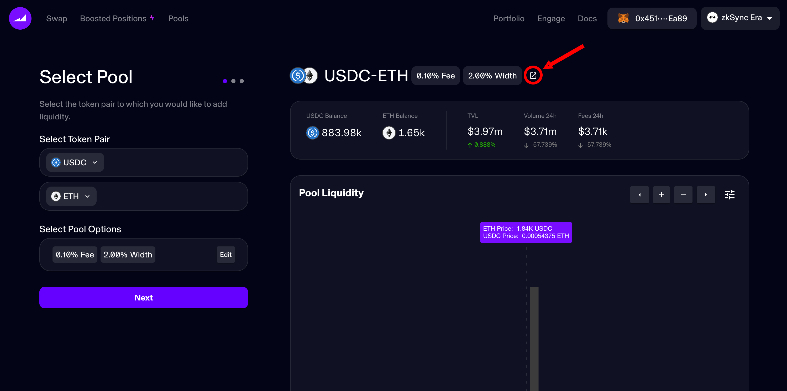Edit the pool fee and width options
787x391 pixels.
(x=225, y=255)
